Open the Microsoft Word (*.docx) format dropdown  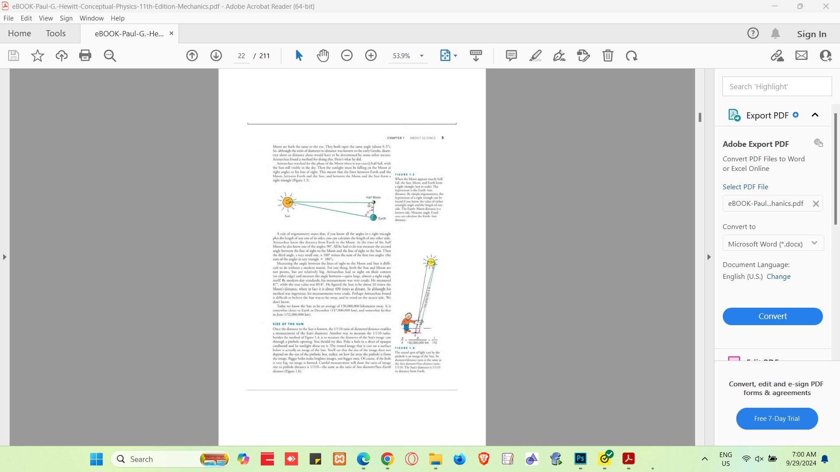(773, 243)
